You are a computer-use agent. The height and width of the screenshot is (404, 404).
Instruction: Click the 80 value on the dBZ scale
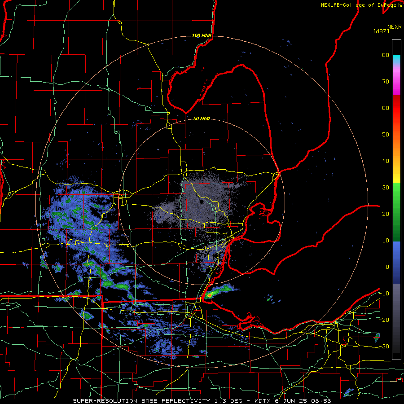click(386, 55)
